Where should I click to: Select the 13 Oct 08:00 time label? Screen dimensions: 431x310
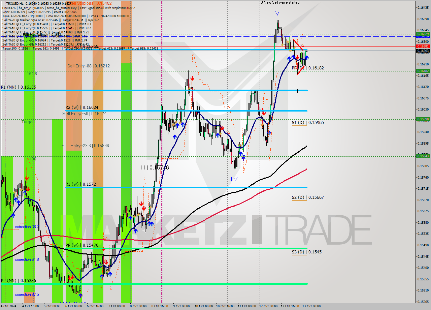point(311,307)
